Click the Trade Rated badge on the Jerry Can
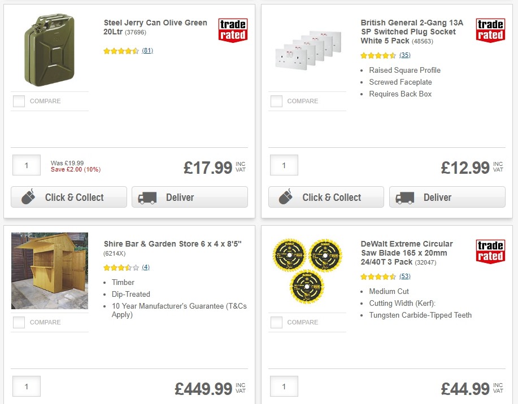 click(x=233, y=29)
